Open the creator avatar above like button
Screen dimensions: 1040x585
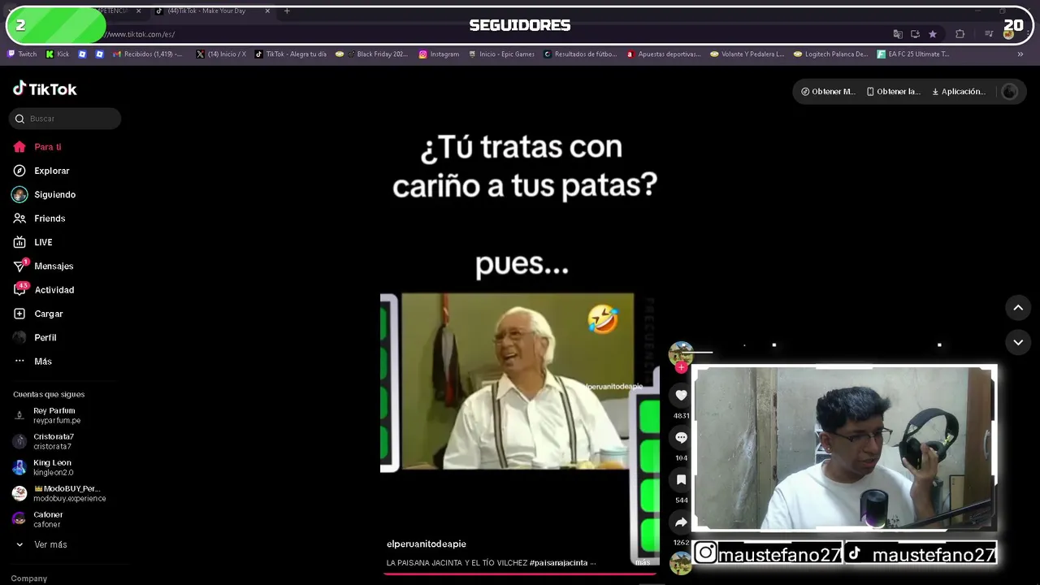pyautogui.click(x=681, y=353)
